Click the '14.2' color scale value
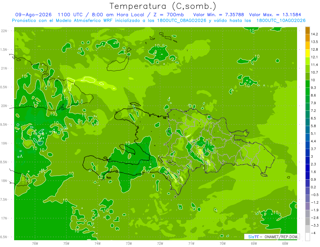The image size is (320, 247). 315,34
